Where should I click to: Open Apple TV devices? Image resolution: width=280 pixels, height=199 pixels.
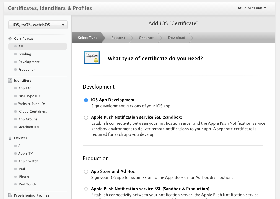[25, 153]
